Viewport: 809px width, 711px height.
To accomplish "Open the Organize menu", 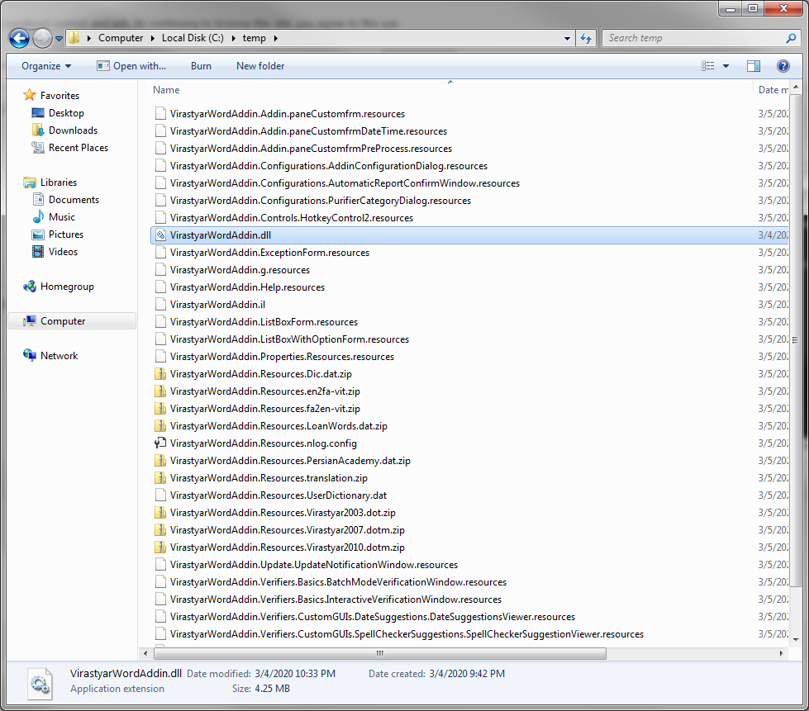I will [x=46, y=66].
